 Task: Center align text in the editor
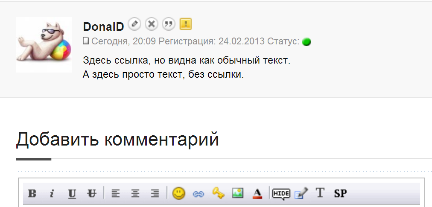[135, 194]
